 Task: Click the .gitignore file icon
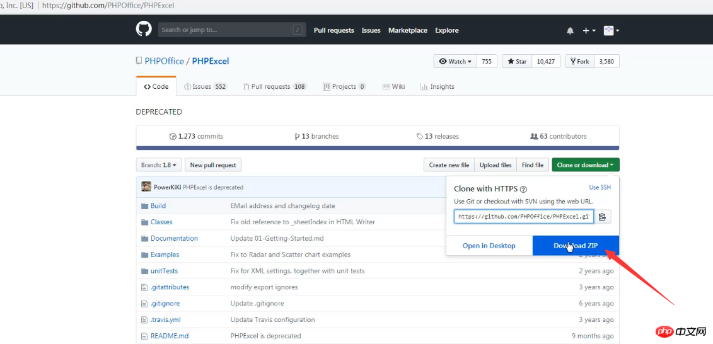point(144,304)
